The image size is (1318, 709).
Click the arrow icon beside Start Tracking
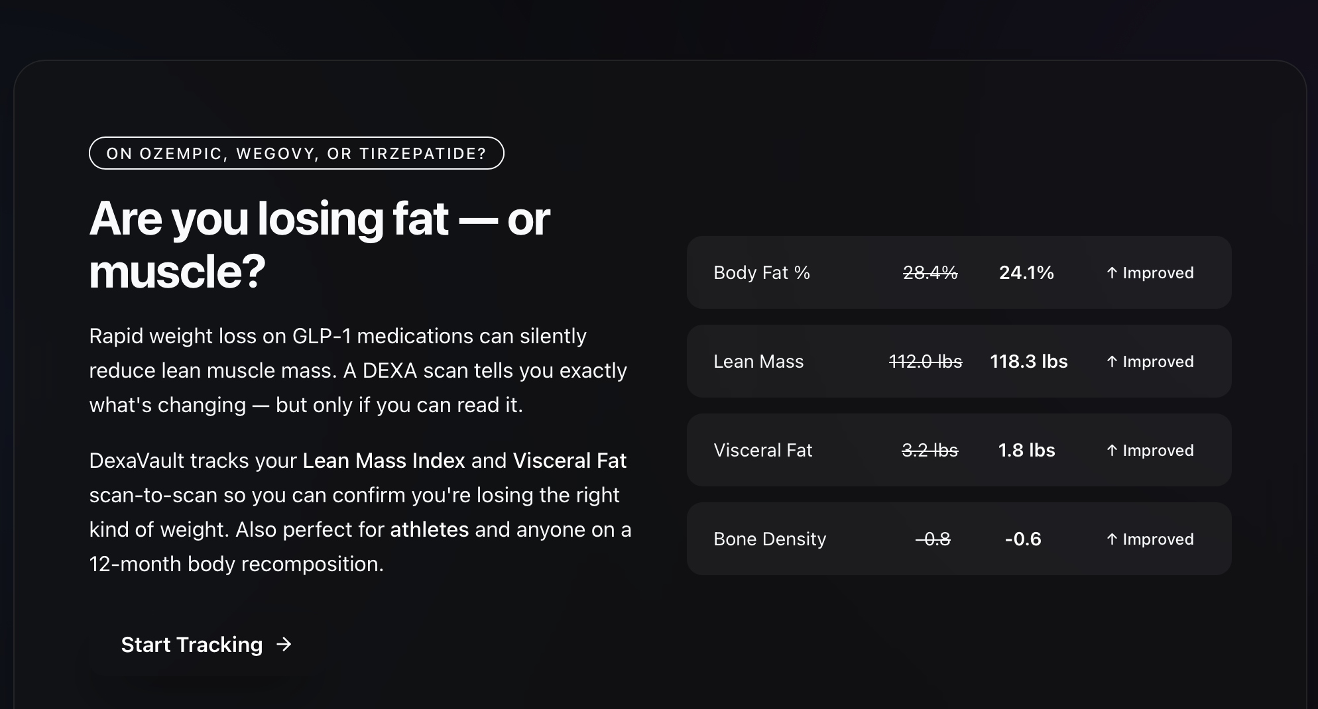(x=284, y=644)
